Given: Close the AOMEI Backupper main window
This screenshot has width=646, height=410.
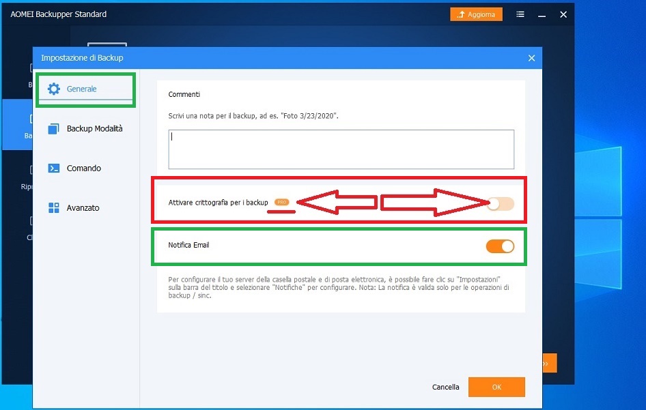Looking at the screenshot, I should click(x=563, y=14).
